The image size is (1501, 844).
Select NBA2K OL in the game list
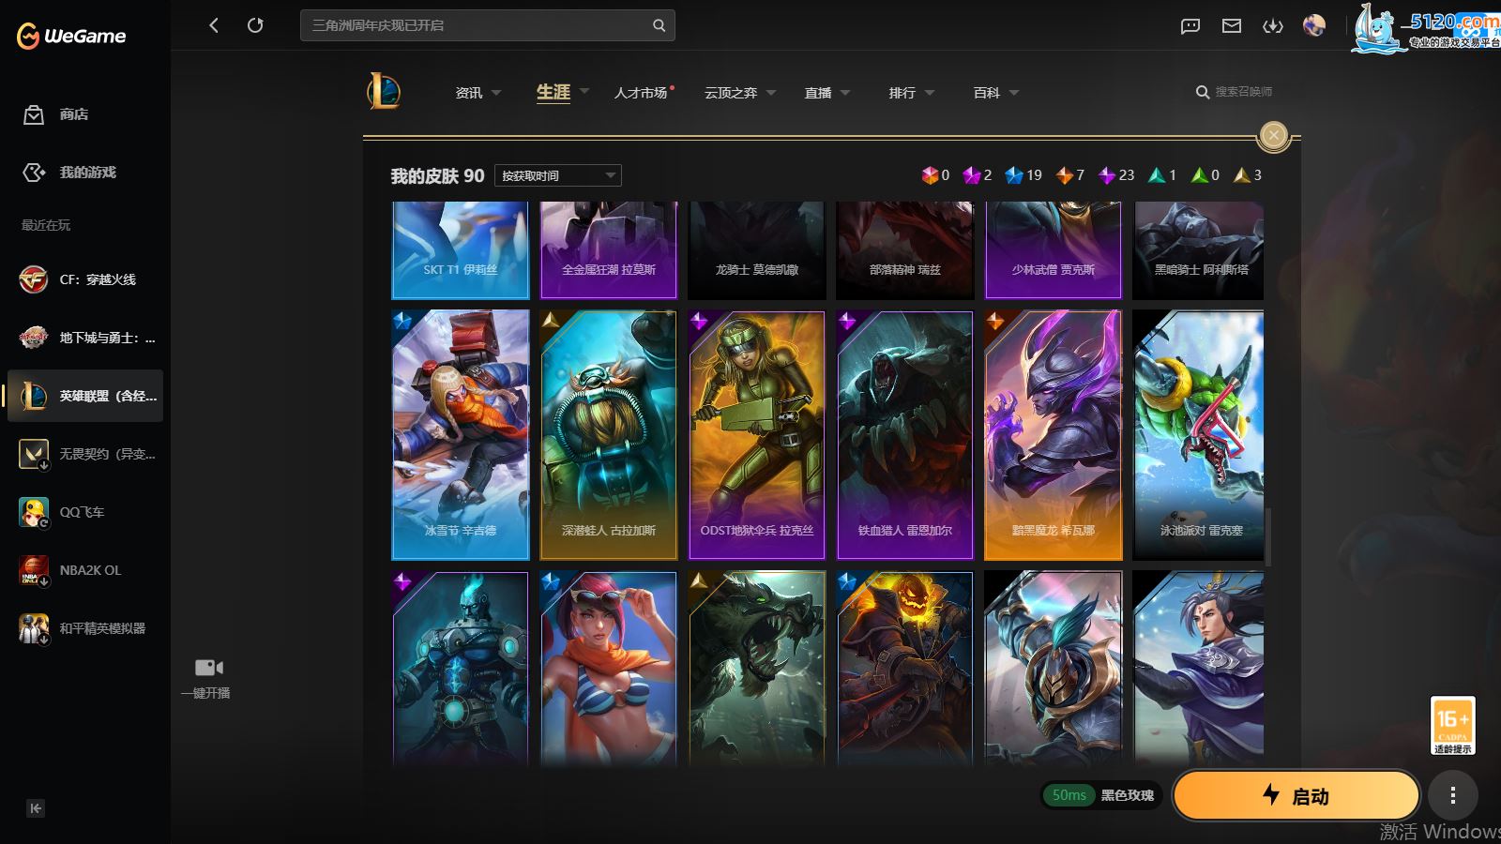pos(84,570)
